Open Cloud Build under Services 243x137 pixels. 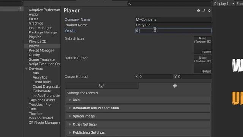tap(42, 82)
